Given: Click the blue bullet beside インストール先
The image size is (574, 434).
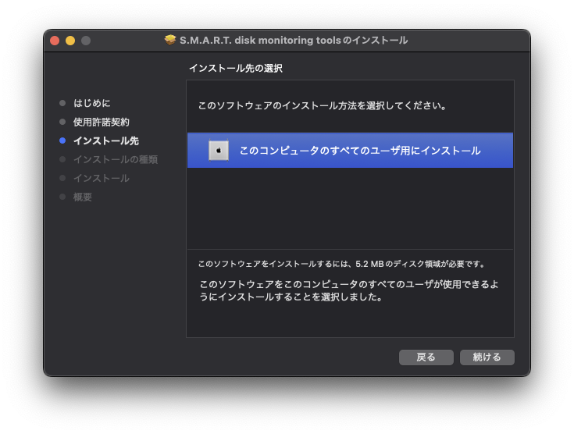Looking at the screenshot, I should click(62, 141).
